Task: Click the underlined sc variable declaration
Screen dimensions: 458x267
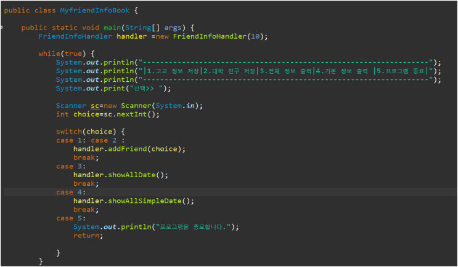Action: 95,106
